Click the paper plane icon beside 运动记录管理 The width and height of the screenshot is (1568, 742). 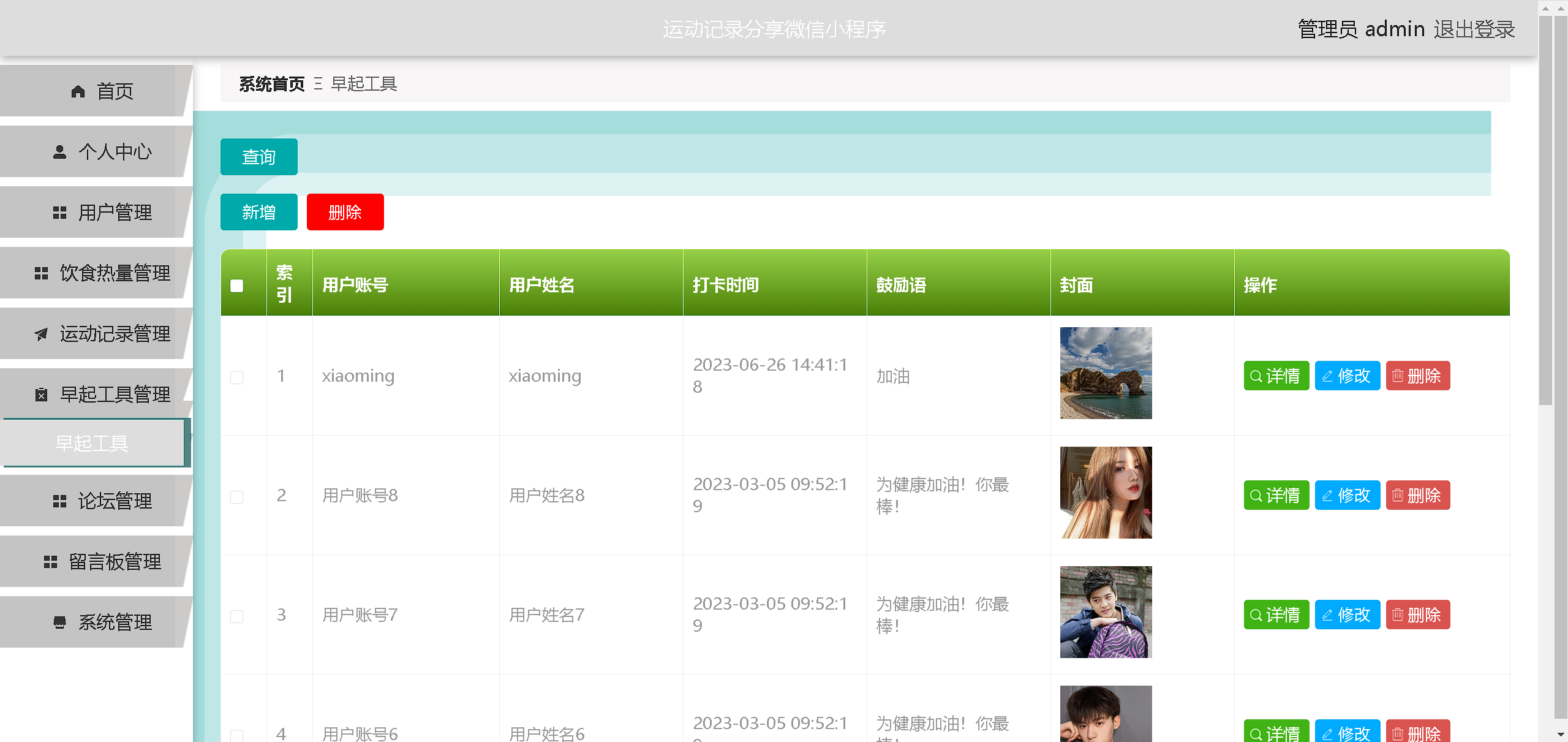(x=41, y=334)
